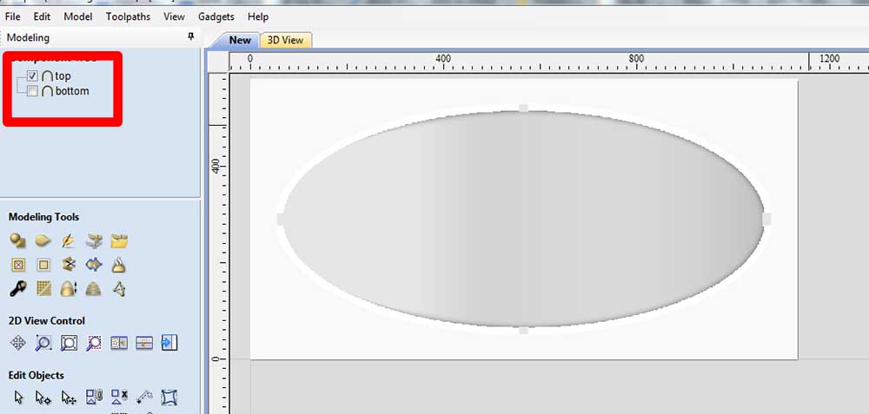The image size is (869, 414).
Task: Click Zoom to selected objects icon
Action: (x=94, y=343)
